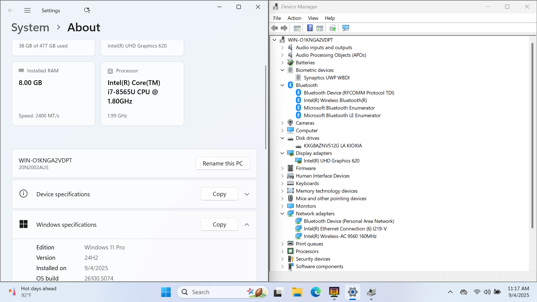Viewport: 537px width, 302px height.
Task: Click Update driver toolbar icon
Action: pos(333,28)
